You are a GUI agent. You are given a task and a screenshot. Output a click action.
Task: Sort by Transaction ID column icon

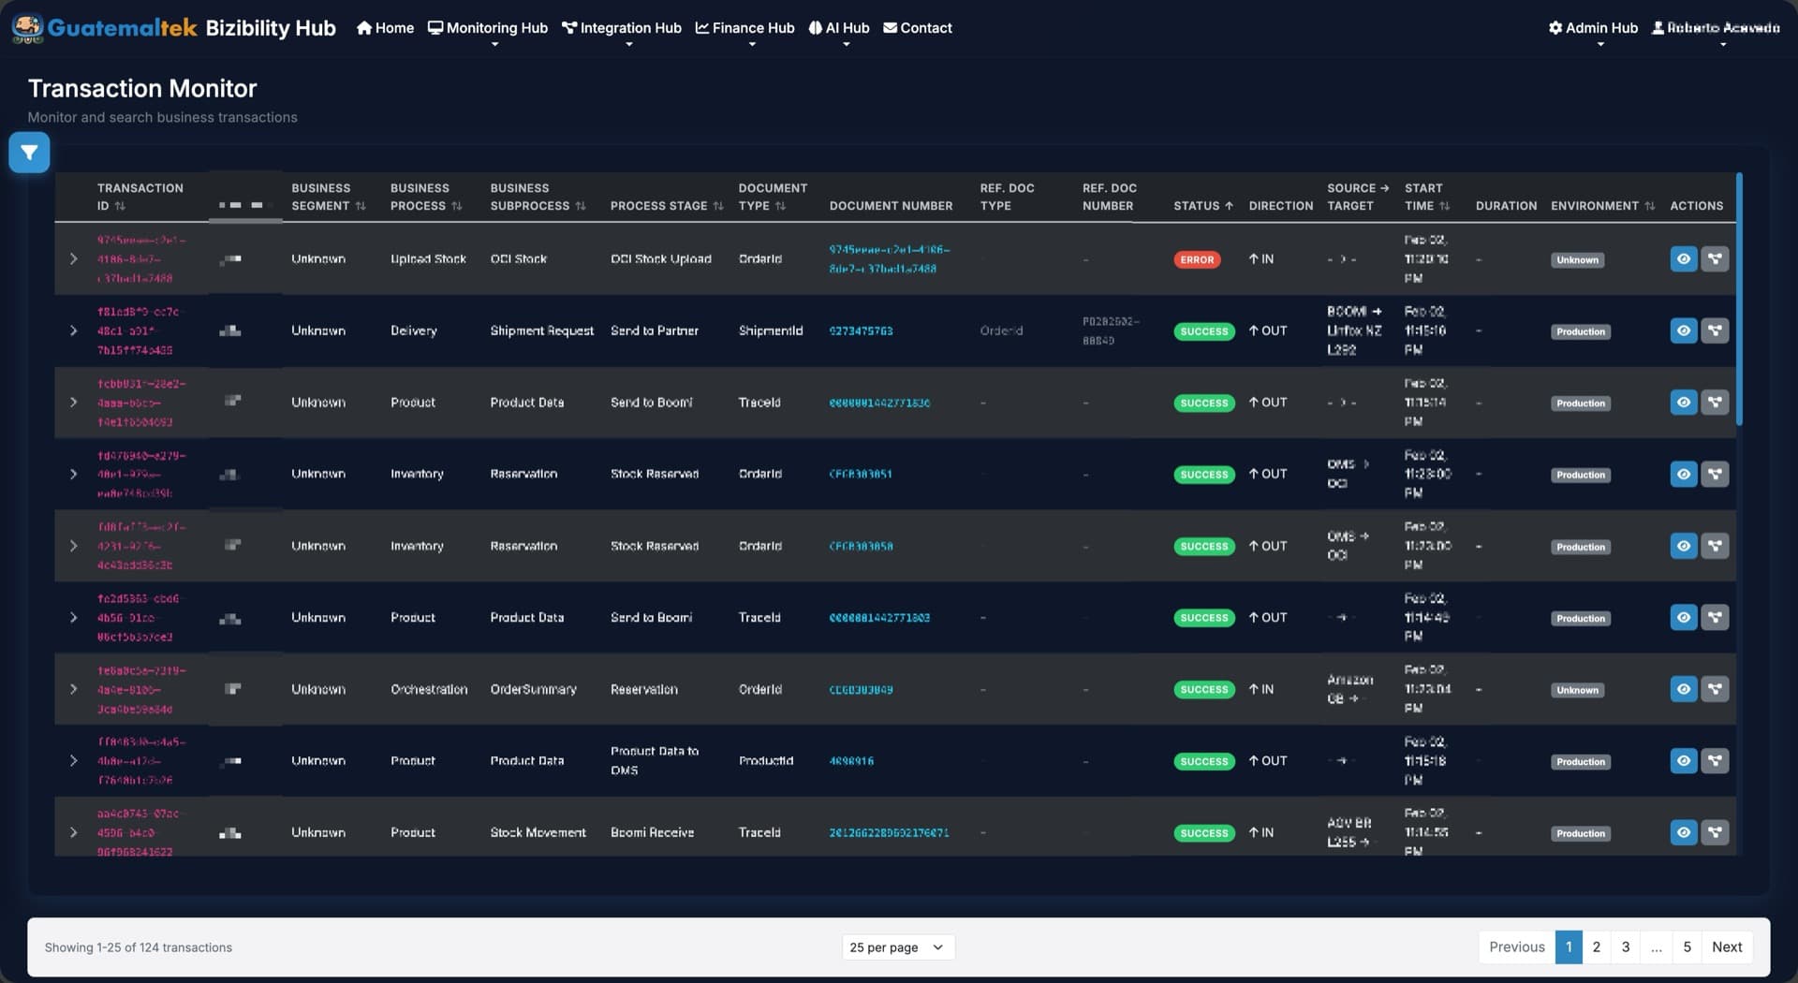pyautogui.click(x=120, y=206)
